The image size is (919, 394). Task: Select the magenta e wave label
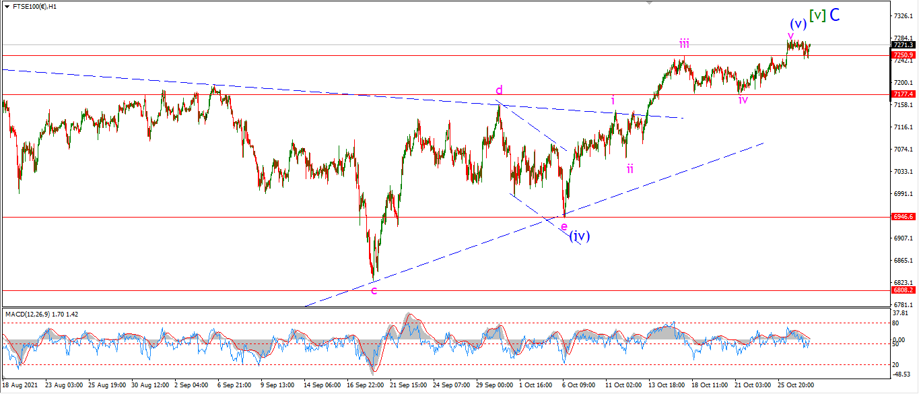(x=564, y=226)
